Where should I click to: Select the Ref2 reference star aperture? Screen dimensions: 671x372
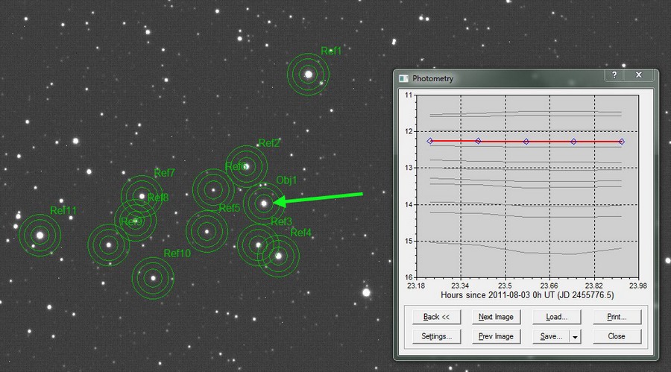246,165
